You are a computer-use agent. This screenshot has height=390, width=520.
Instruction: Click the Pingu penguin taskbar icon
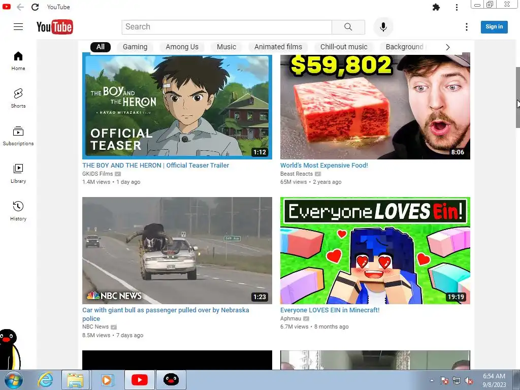pyautogui.click(x=171, y=380)
